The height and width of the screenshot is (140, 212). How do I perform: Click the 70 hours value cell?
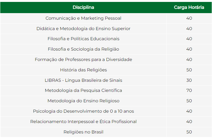[x=189, y=91]
